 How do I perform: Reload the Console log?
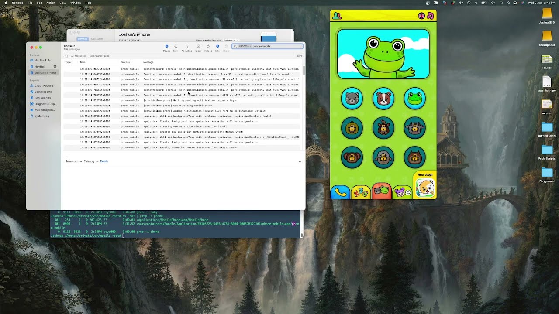[x=208, y=48]
